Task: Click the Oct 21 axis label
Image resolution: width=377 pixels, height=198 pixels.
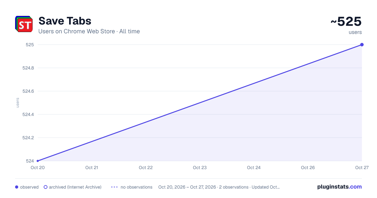Action: (92, 168)
